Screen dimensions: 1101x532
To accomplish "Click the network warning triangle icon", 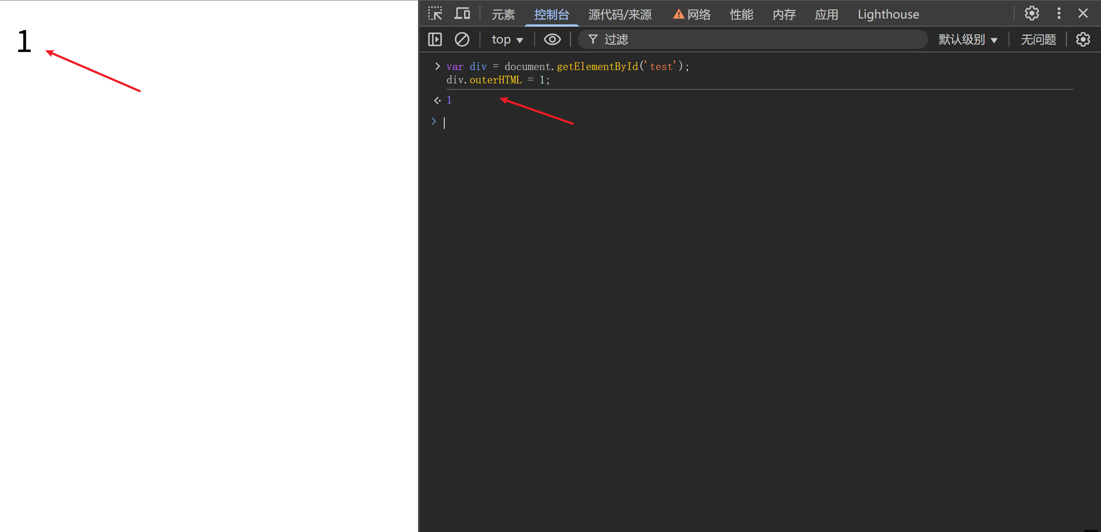I will tap(678, 15).
